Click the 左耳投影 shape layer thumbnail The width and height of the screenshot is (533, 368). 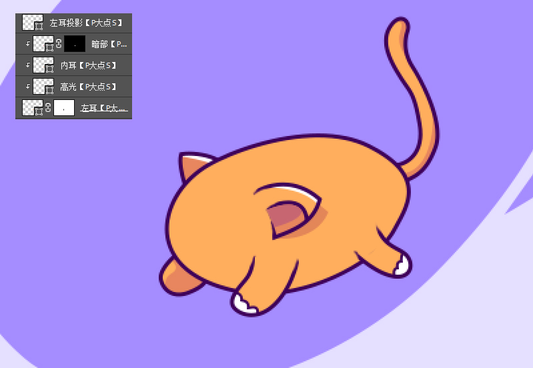32,23
